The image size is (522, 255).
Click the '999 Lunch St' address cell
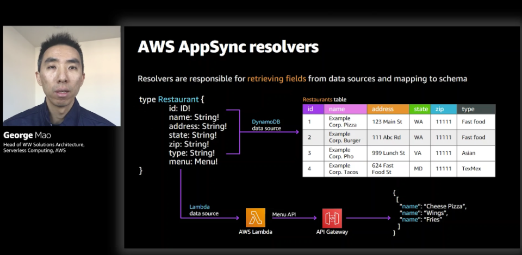coord(388,153)
